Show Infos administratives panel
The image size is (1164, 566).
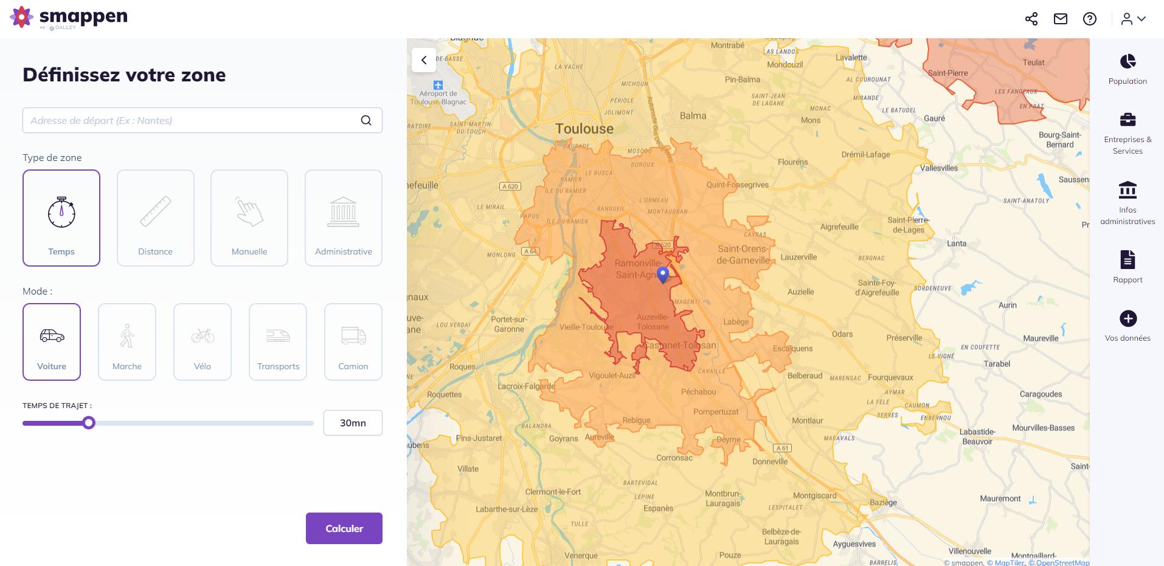[1128, 202]
